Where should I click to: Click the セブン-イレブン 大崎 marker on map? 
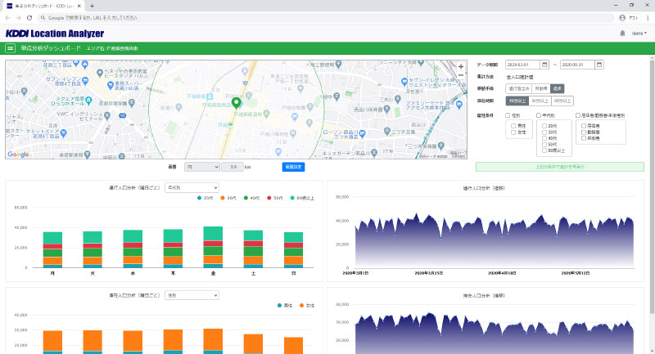(404, 82)
